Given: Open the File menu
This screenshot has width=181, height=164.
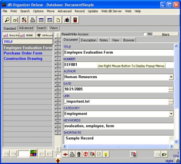Looking at the screenshot, I should [5, 11].
